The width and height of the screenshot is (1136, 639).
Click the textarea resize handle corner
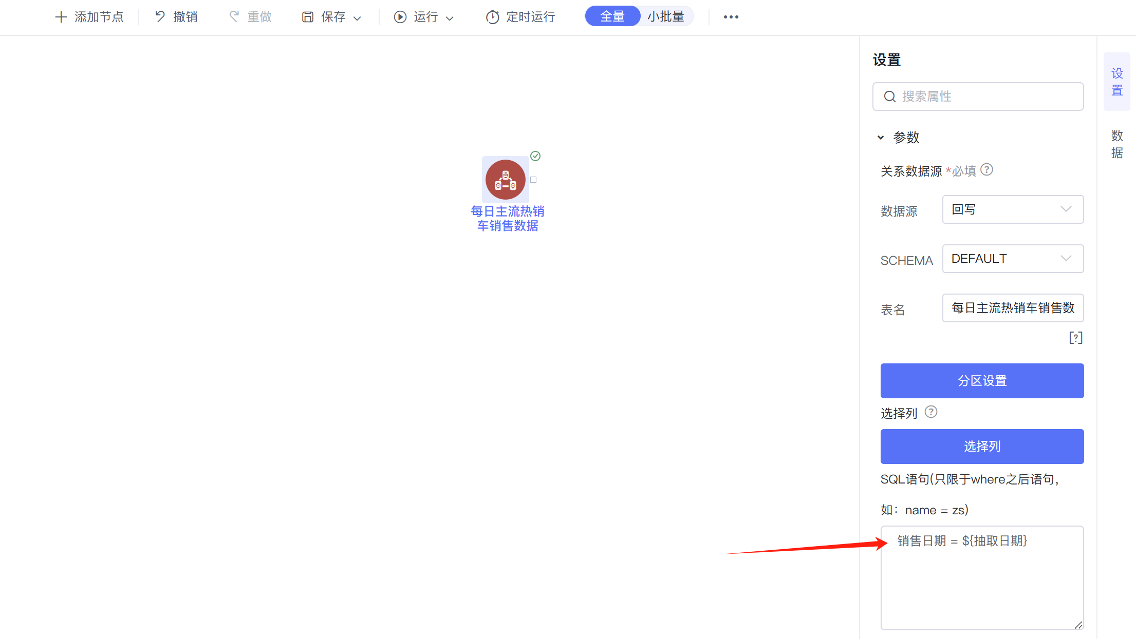click(x=1078, y=625)
